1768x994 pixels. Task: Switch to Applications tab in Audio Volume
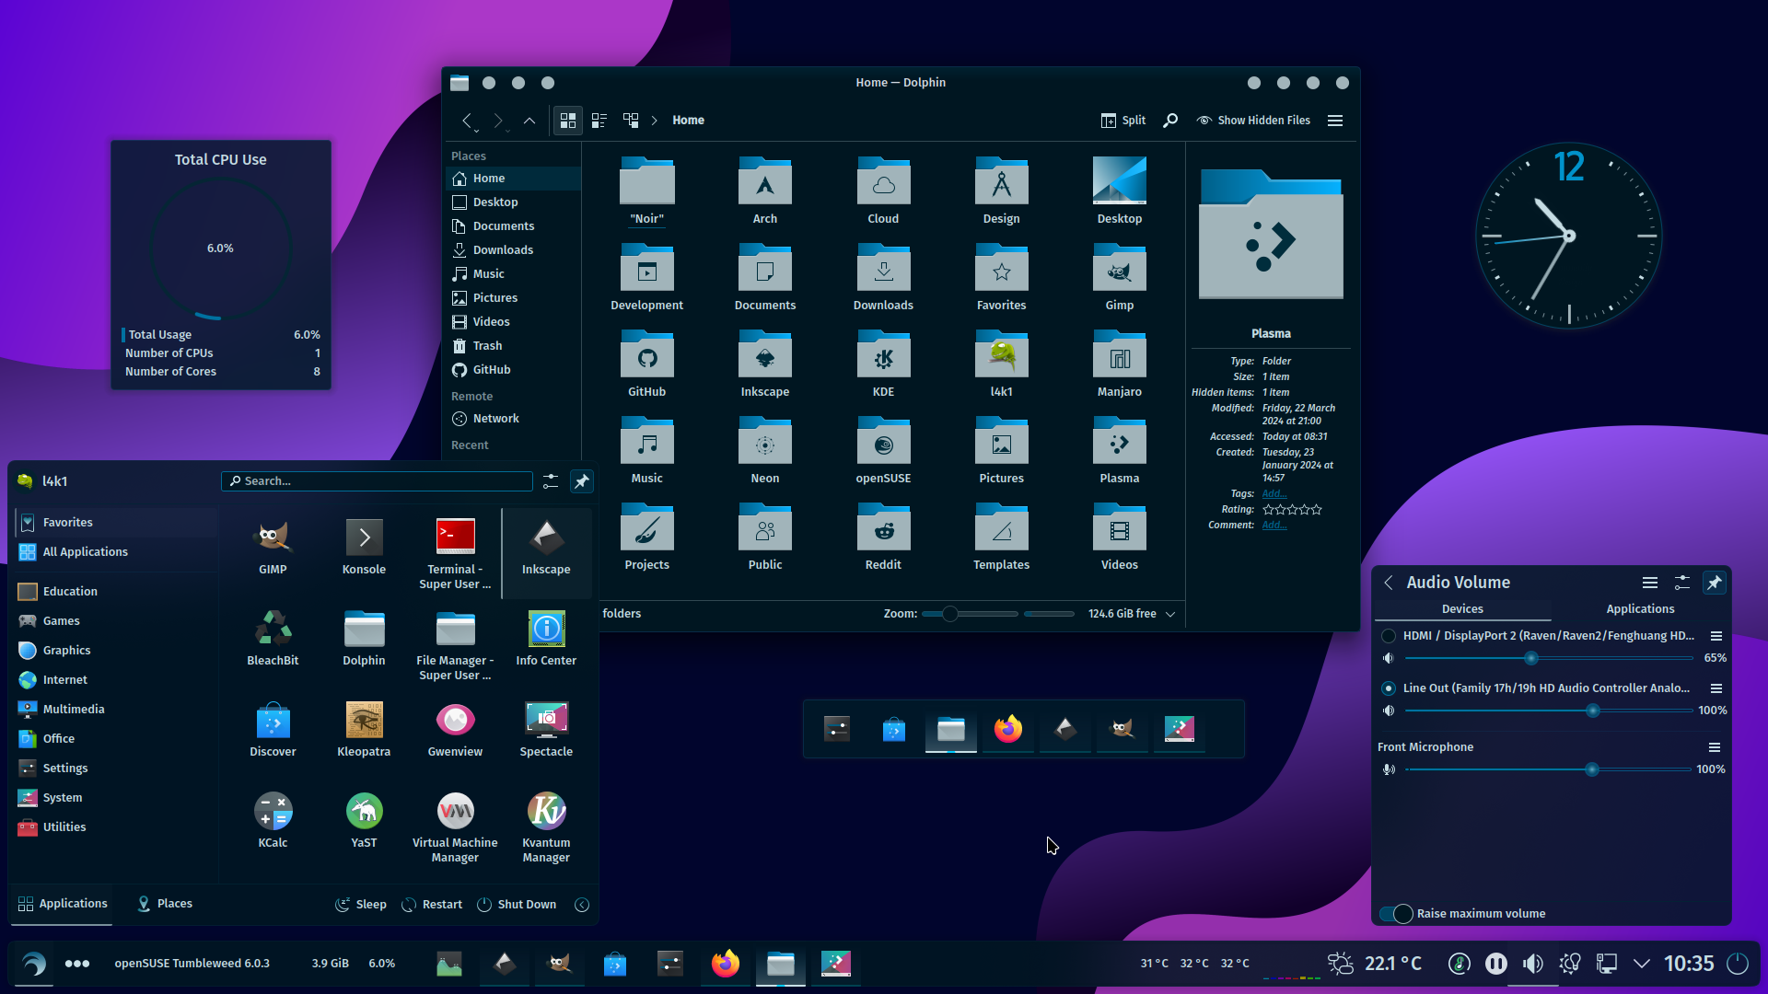point(1640,609)
